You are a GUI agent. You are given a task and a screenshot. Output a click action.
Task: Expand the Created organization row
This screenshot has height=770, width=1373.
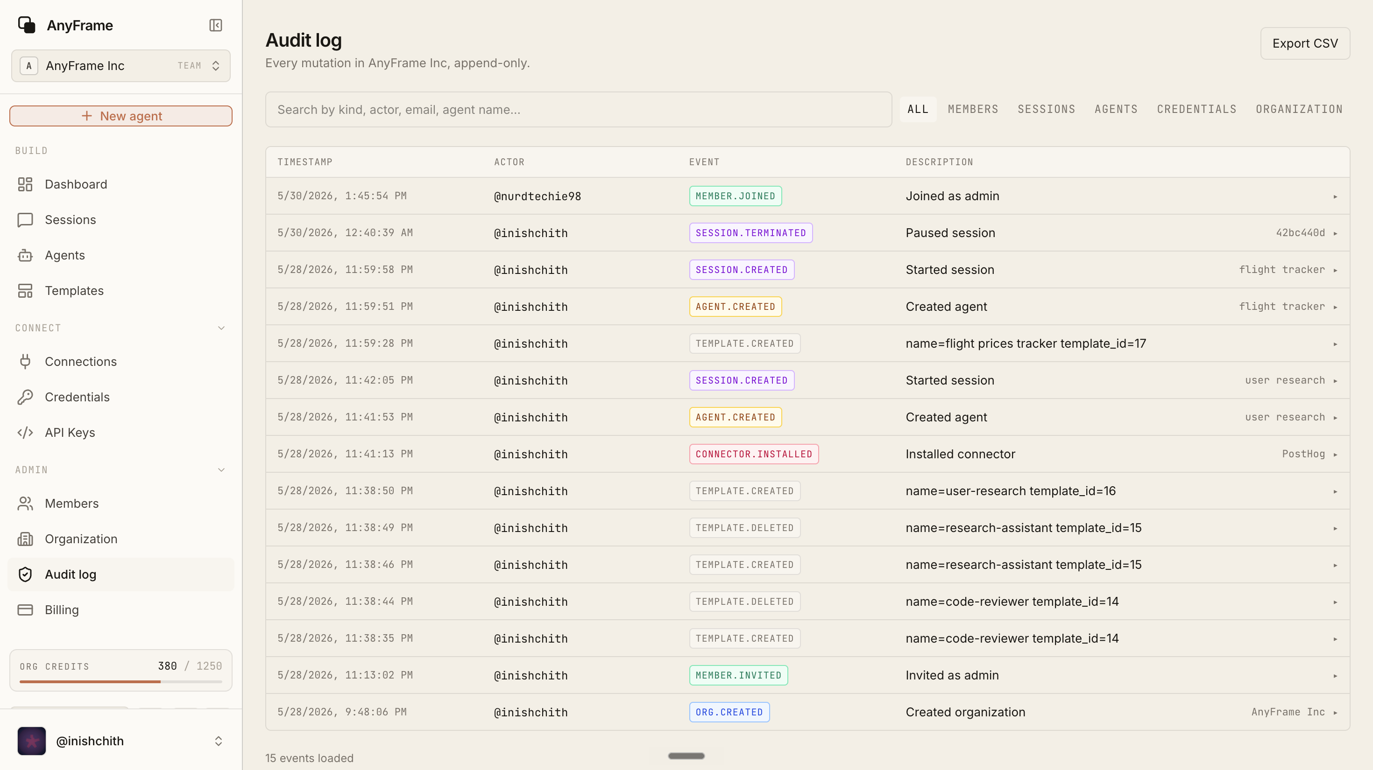[1335, 712]
